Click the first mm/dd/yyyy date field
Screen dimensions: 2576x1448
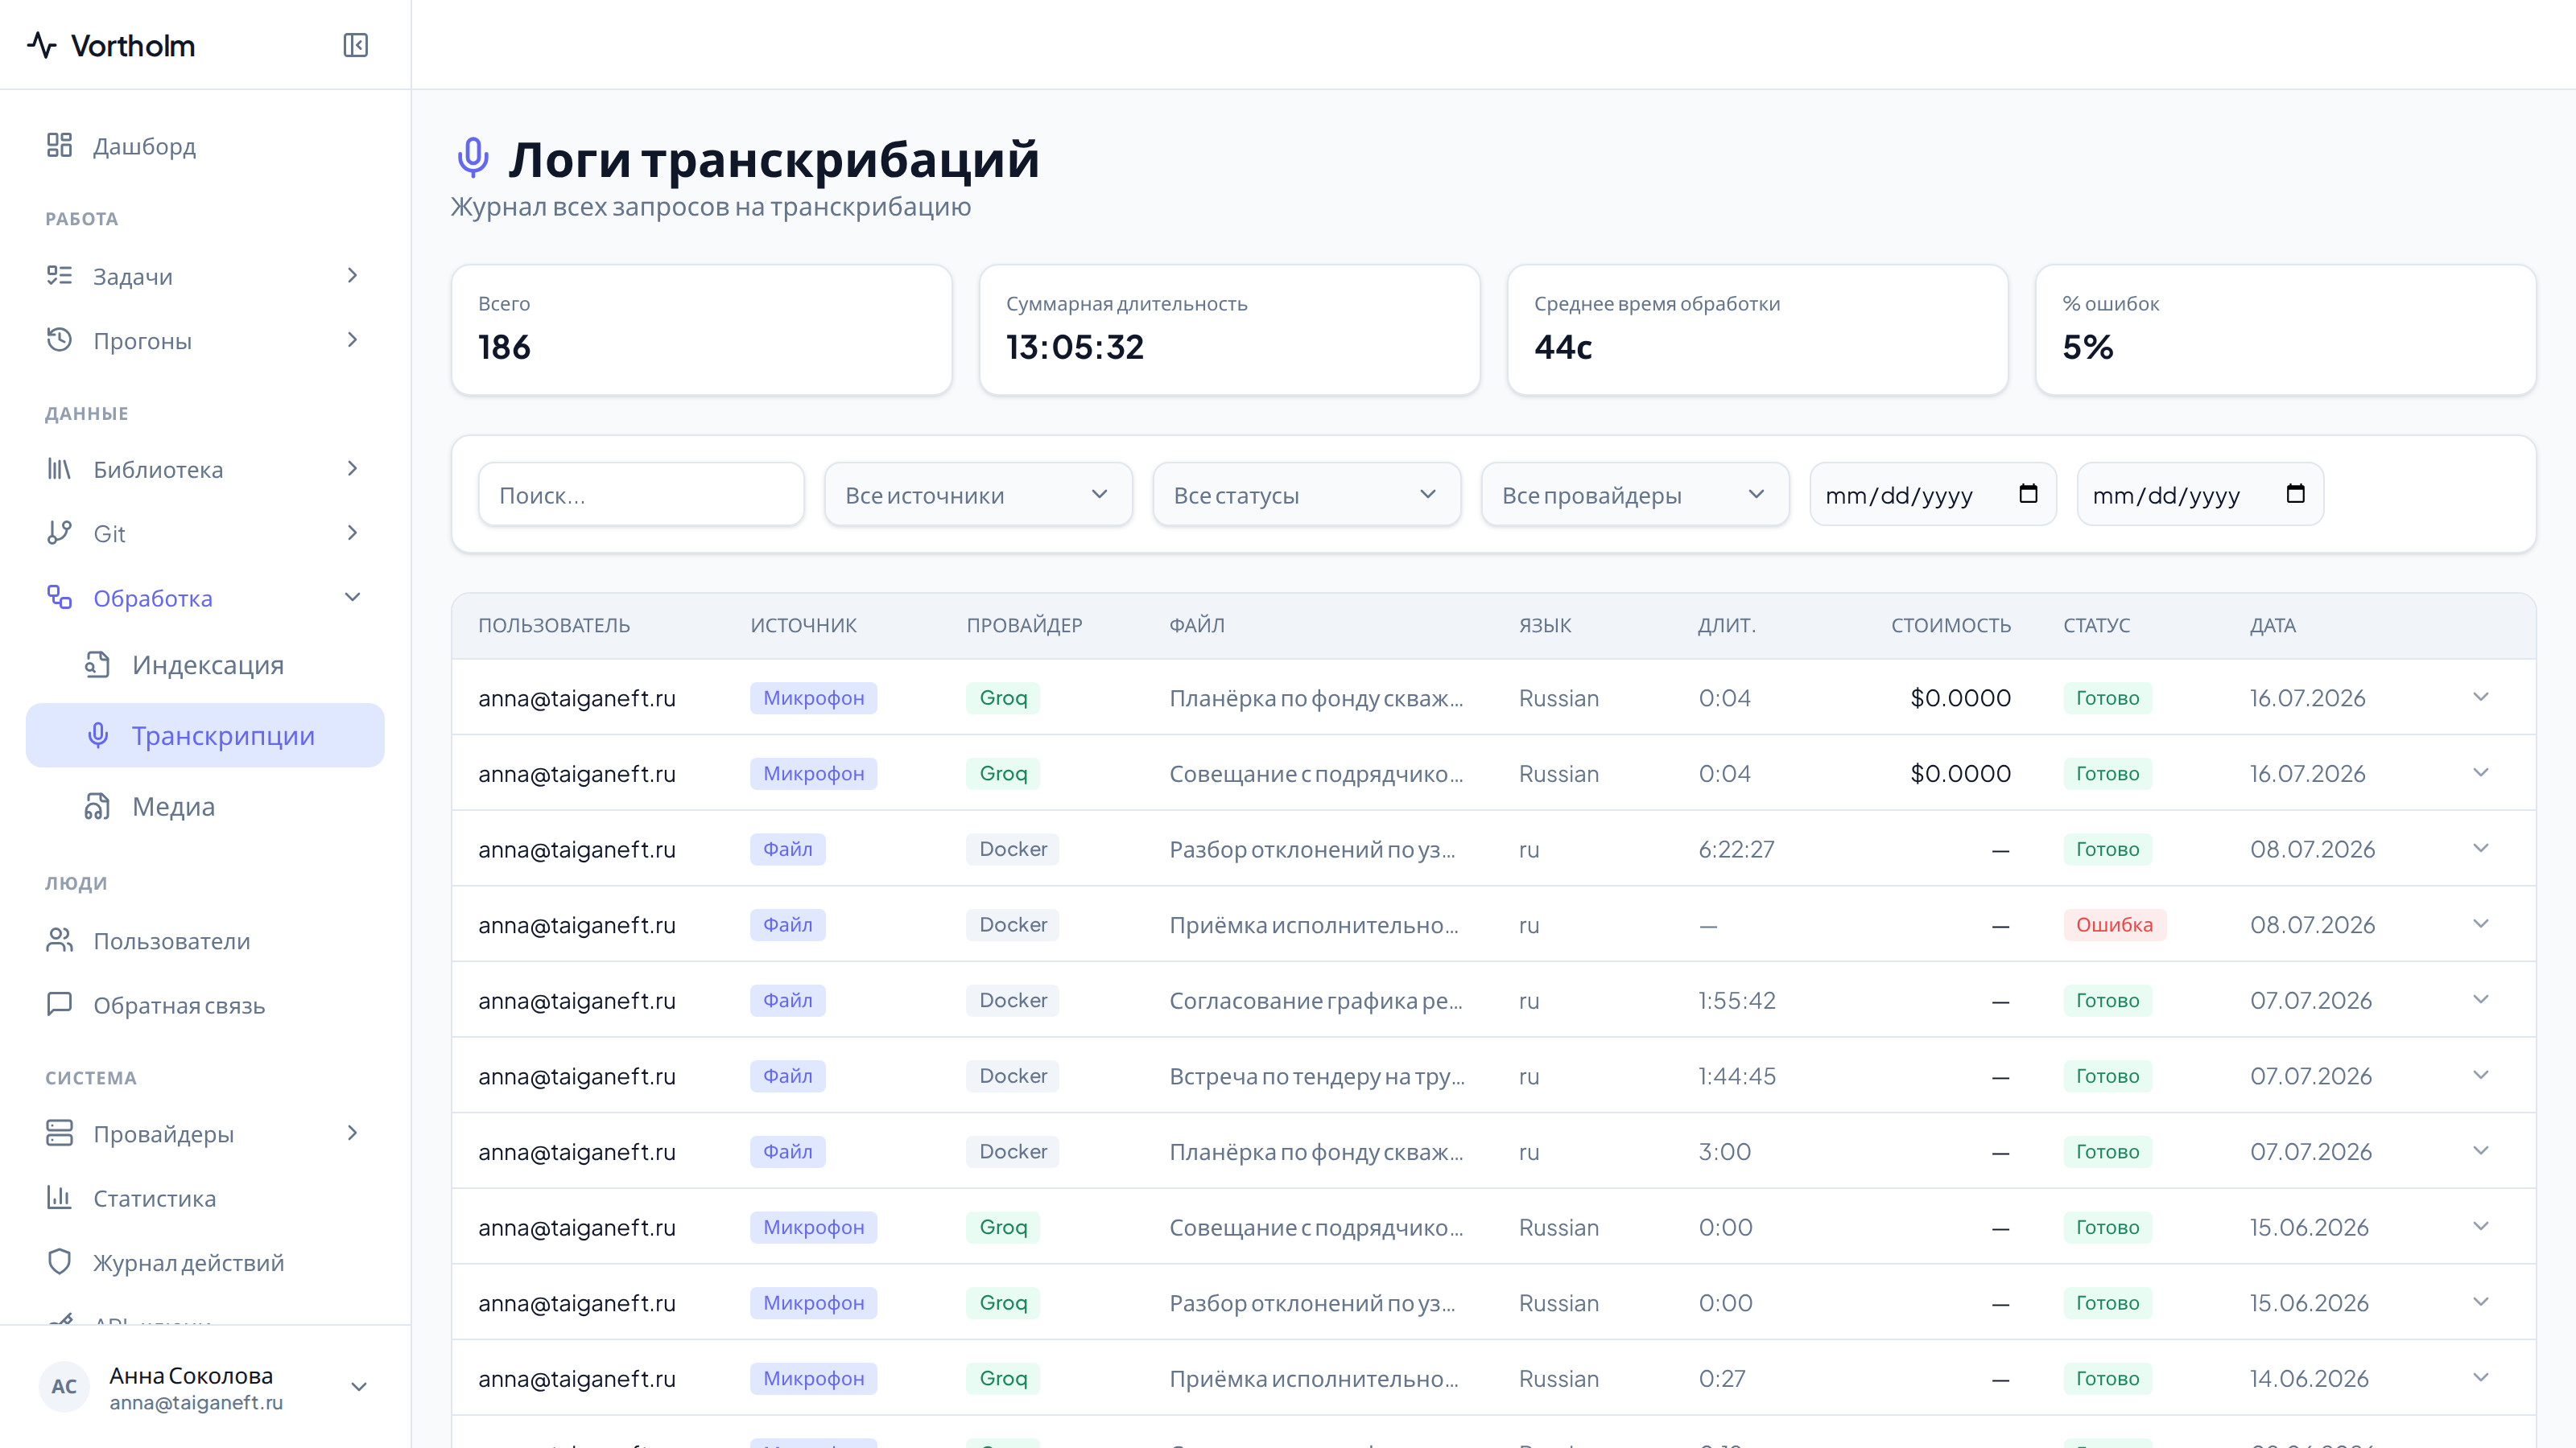tap(1933, 495)
